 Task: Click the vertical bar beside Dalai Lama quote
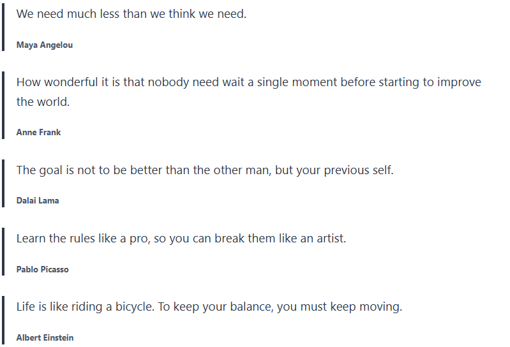3,184
